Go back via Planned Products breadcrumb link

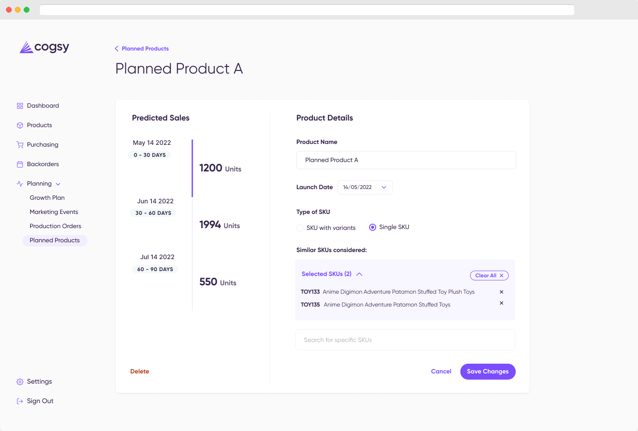coord(142,49)
